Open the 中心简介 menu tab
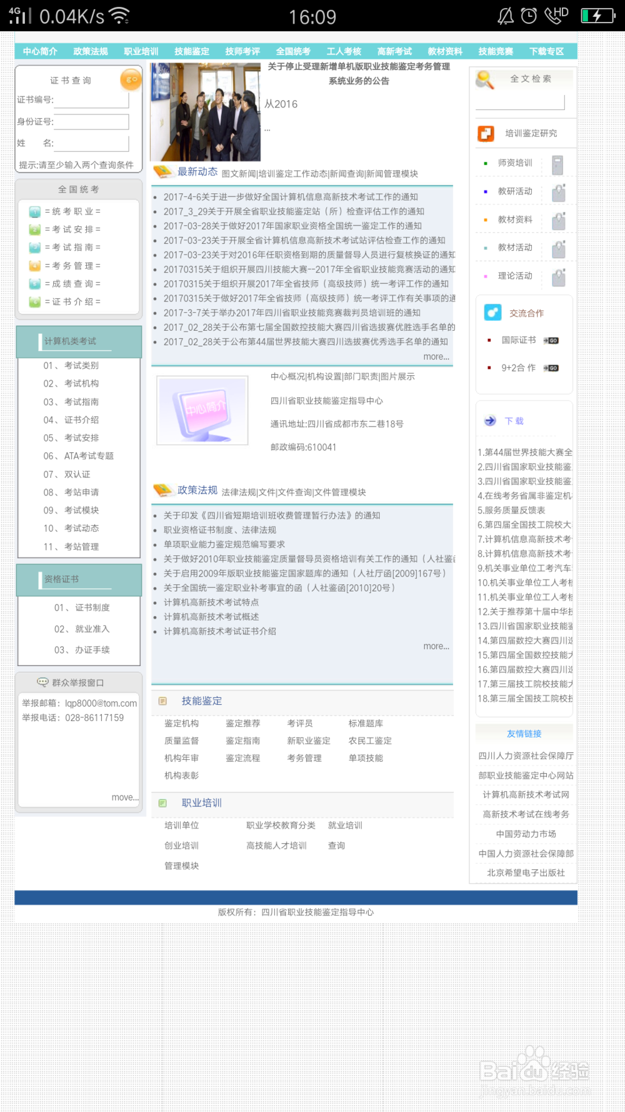Screen dimensions: 625x1112 [x=40, y=51]
